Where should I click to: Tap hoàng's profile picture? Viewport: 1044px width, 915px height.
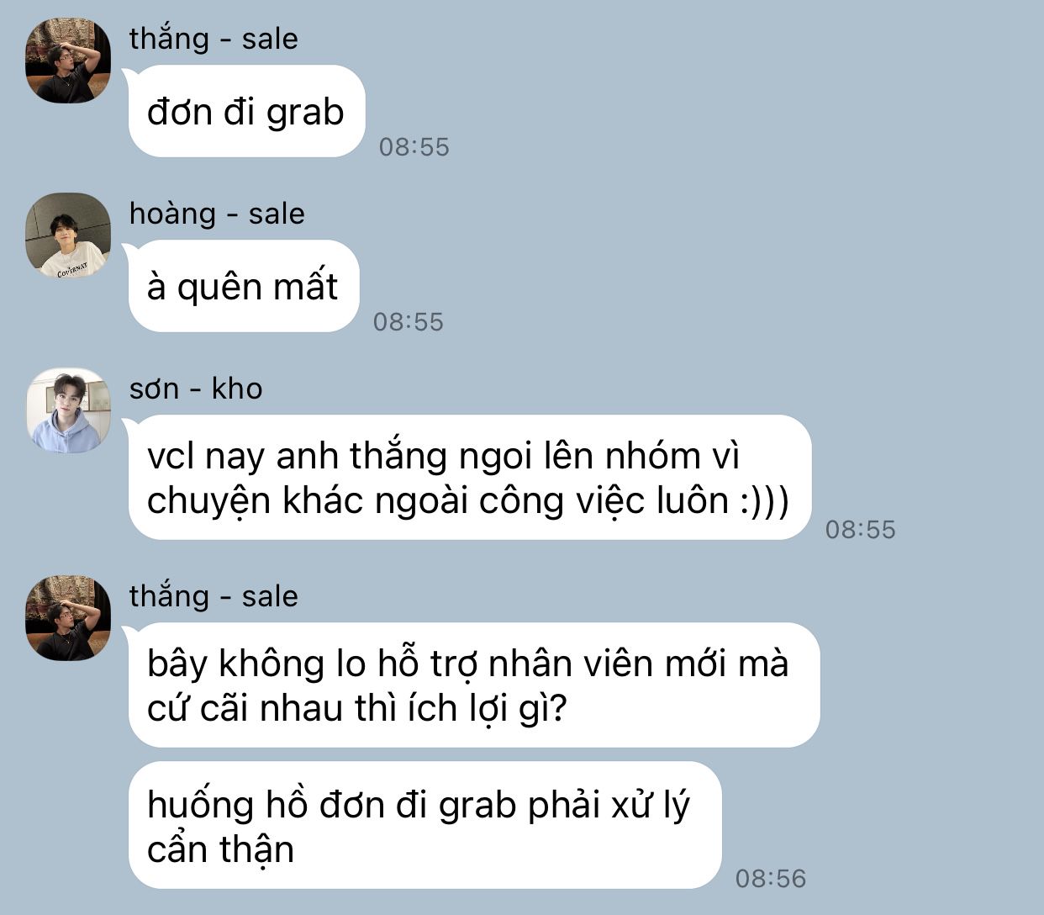click(x=68, y=235)
